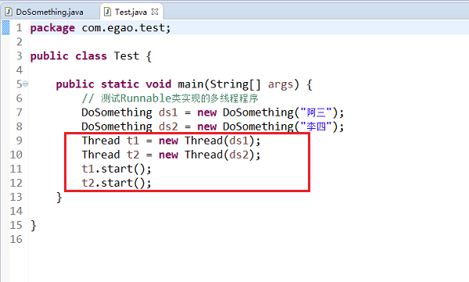Close the Test.java tab
Viewport: 469px width, 282px height.
pos(155,12)
